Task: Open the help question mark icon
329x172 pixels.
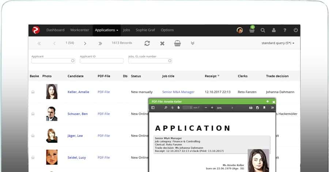Action: (x=285, y=30)
